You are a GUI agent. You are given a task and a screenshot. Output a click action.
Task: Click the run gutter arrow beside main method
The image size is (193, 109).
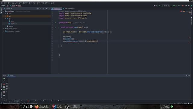(x=55, y=27)
